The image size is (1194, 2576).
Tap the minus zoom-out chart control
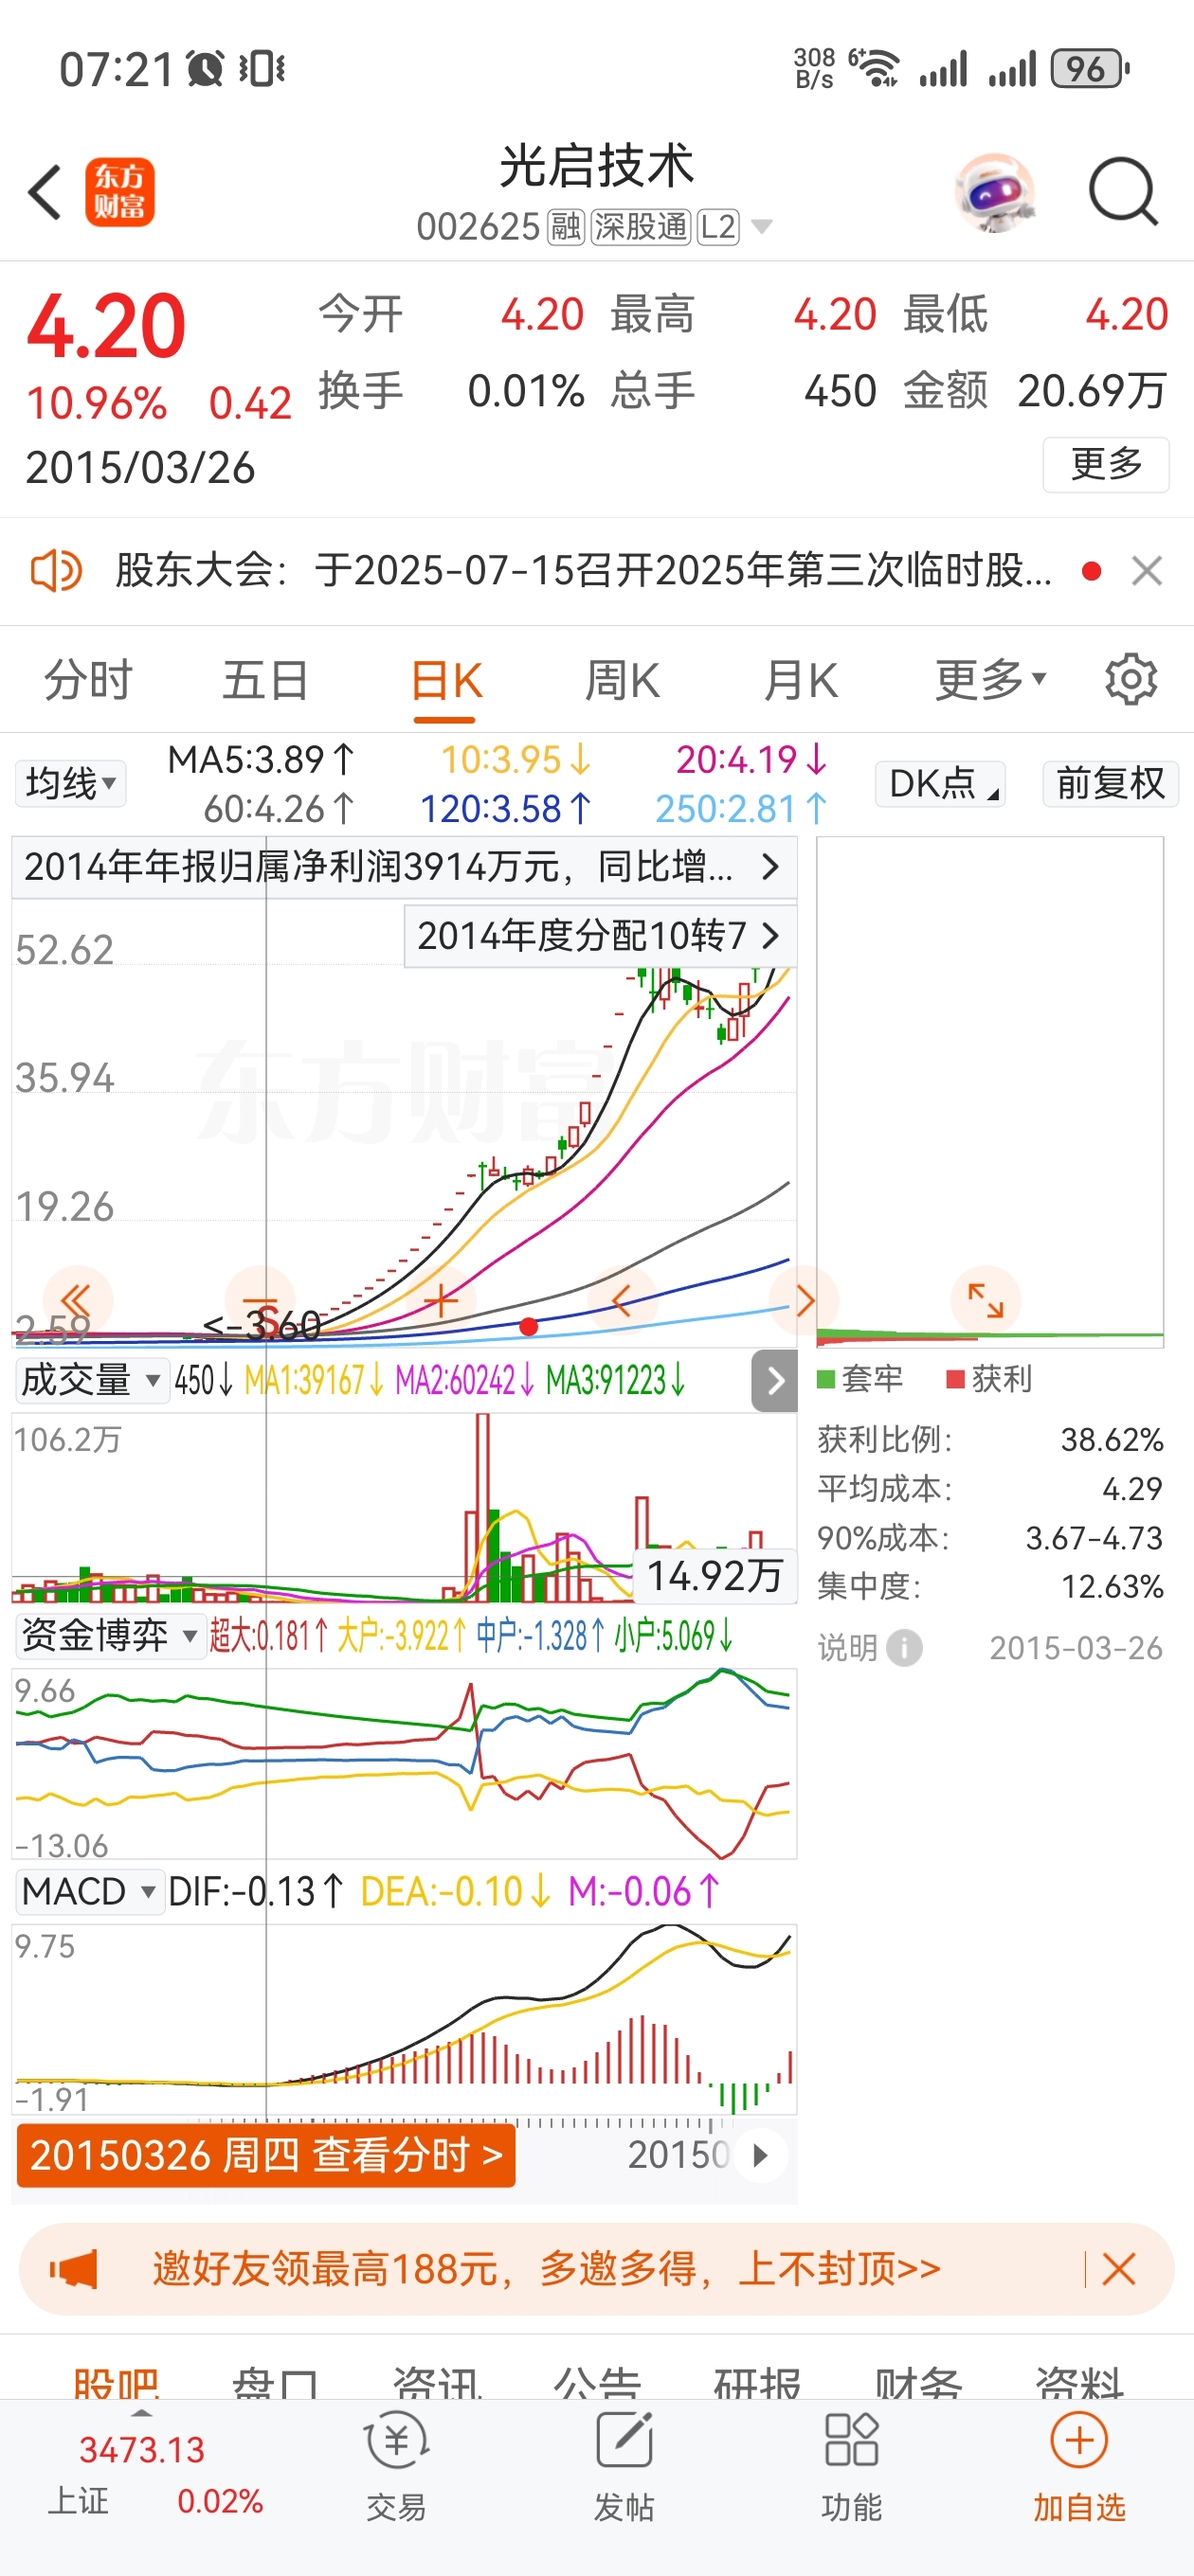[x=261, y=1300]
